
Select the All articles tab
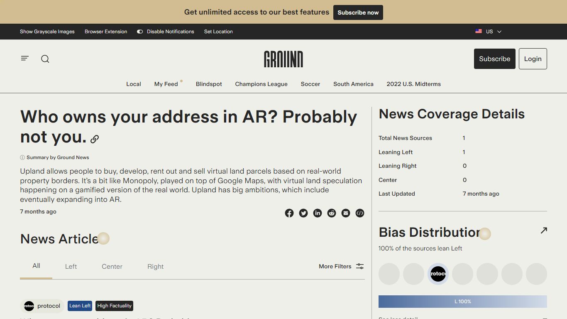click(36, 266)
